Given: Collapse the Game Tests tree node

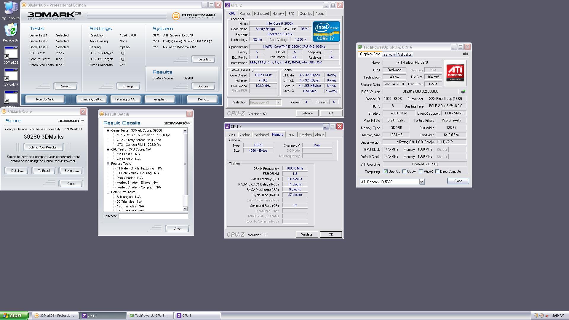Looking at the screenshot, I should (x=108, y=130).
